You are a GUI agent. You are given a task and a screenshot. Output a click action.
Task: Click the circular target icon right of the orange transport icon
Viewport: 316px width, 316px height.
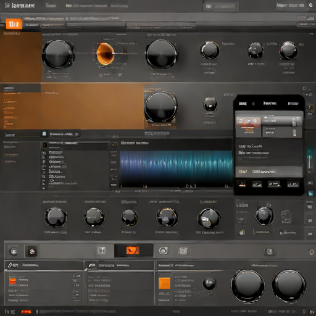164,251
